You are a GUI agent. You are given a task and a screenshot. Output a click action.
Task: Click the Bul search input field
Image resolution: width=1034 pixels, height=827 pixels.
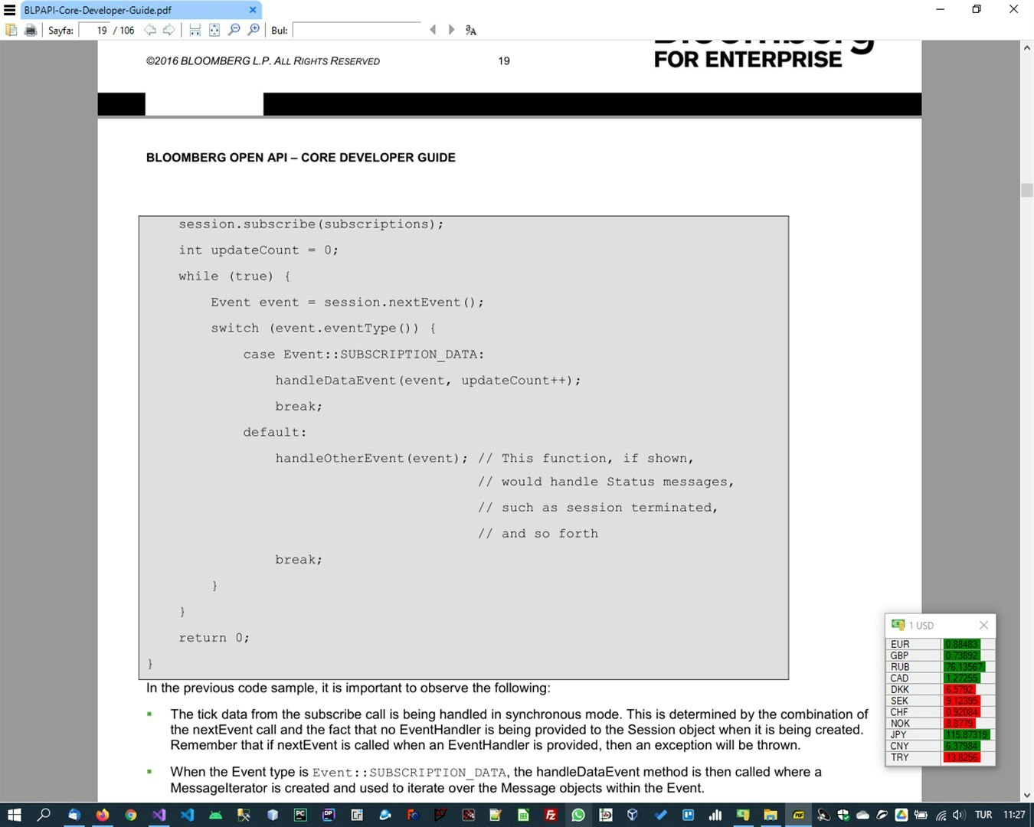357,30
